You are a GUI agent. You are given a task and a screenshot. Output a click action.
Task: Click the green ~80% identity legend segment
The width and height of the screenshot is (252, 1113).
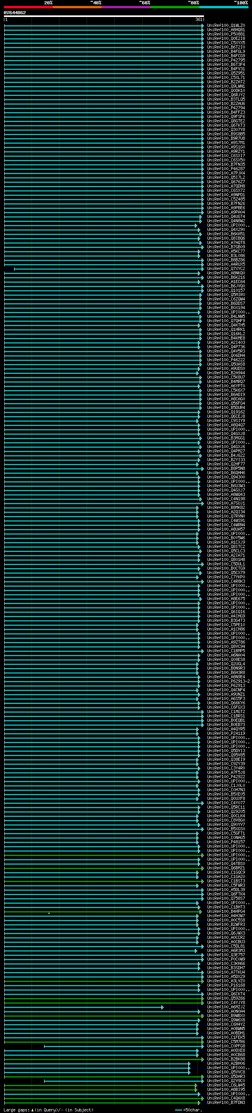pos(175,7)
